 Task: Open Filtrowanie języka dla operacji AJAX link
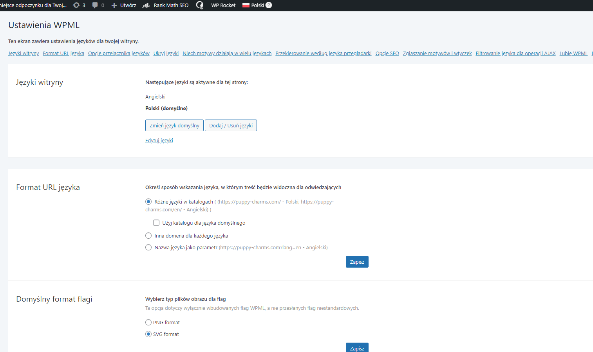[516, 54]
